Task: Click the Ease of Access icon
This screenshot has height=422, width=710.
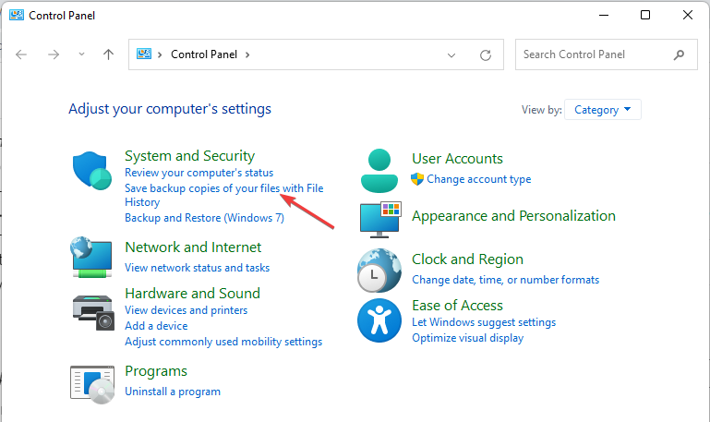Action: tap(379, 320)
